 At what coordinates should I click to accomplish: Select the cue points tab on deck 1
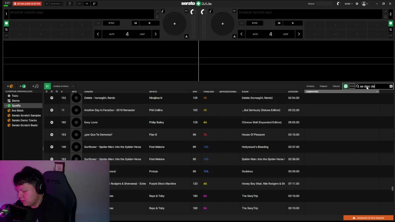pyautogui.click(x=6, y=23)
